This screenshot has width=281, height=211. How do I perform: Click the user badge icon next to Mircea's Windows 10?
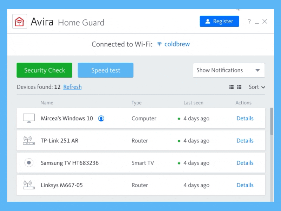coord(101,119)
